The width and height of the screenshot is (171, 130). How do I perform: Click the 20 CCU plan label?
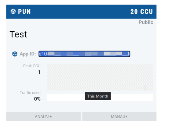(142, 12)
